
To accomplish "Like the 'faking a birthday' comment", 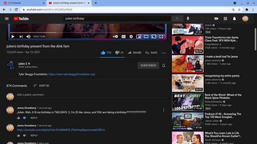I will coord(19,118).
